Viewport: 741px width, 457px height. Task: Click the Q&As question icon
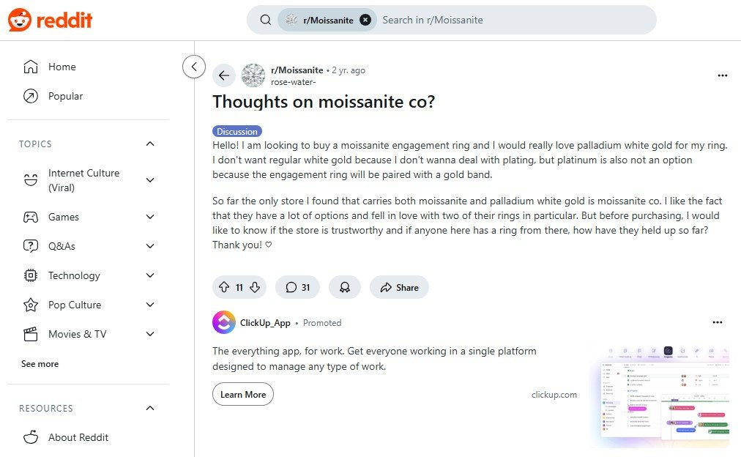tap(31, 246)
